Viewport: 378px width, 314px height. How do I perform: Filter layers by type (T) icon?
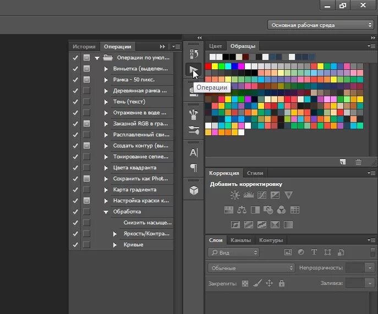pyautogui.click(x=314, y=252)
